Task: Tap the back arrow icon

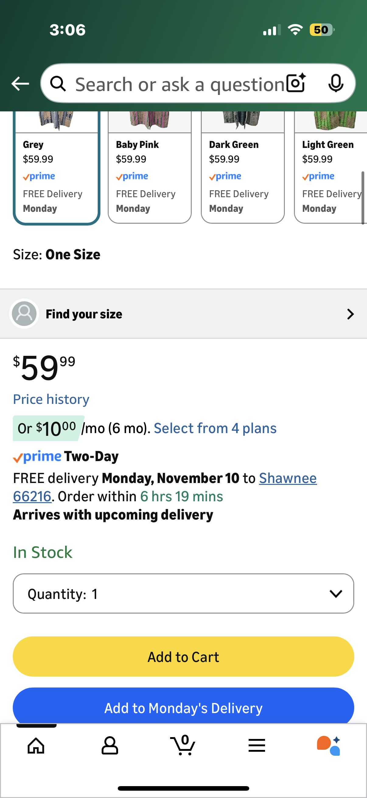Action: (x=20, y=84)
